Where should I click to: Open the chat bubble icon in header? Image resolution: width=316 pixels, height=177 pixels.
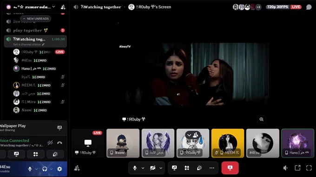coord(309,7)
